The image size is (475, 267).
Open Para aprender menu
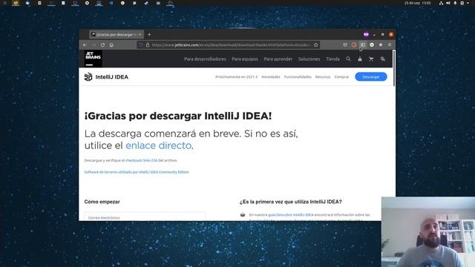coord(278,59)
